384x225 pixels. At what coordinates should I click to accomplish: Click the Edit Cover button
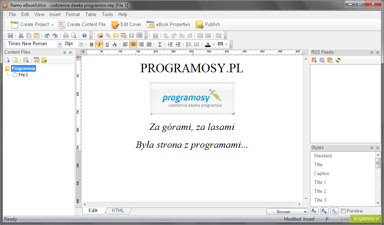pyautogui.click(x=126, y=25)
